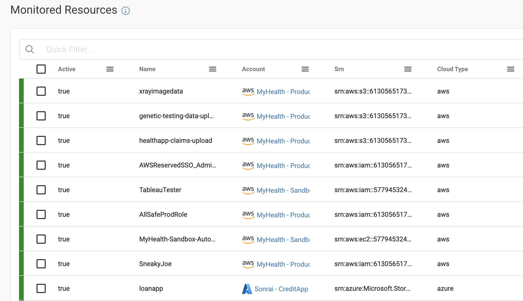Sort by the Account column header
Viewport: 523px width, 301px height.
[253, 69]
